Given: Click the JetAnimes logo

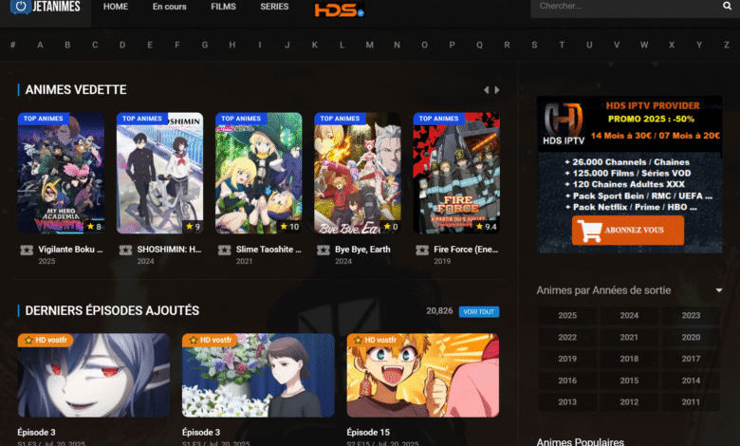Looking at the screenshot, I should click(x=46, y=7).
